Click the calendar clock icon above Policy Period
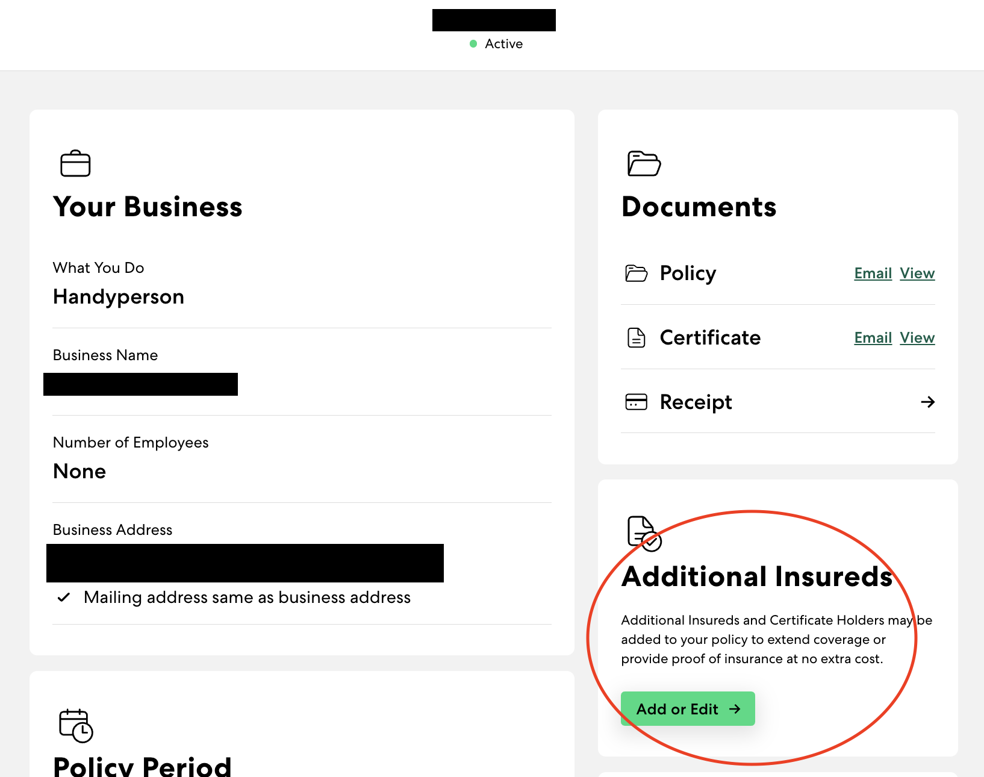 pyautogui.click(x=76, y=725)
